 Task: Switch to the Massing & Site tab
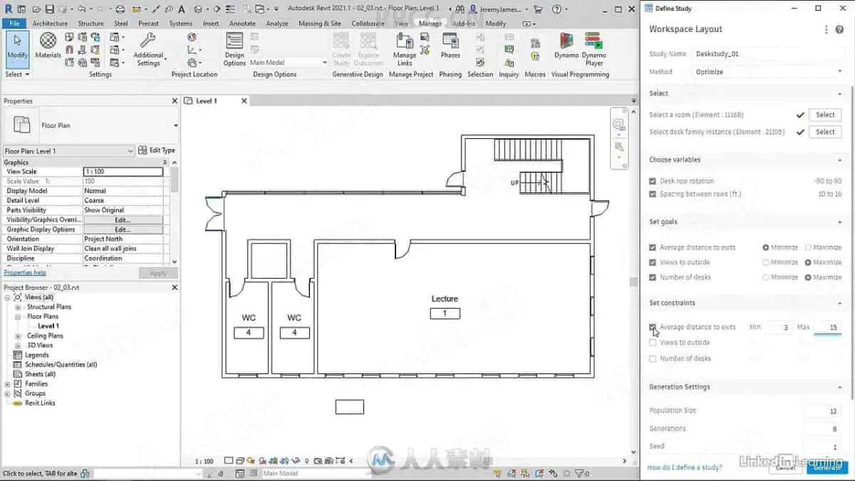(x=319, y=24)
